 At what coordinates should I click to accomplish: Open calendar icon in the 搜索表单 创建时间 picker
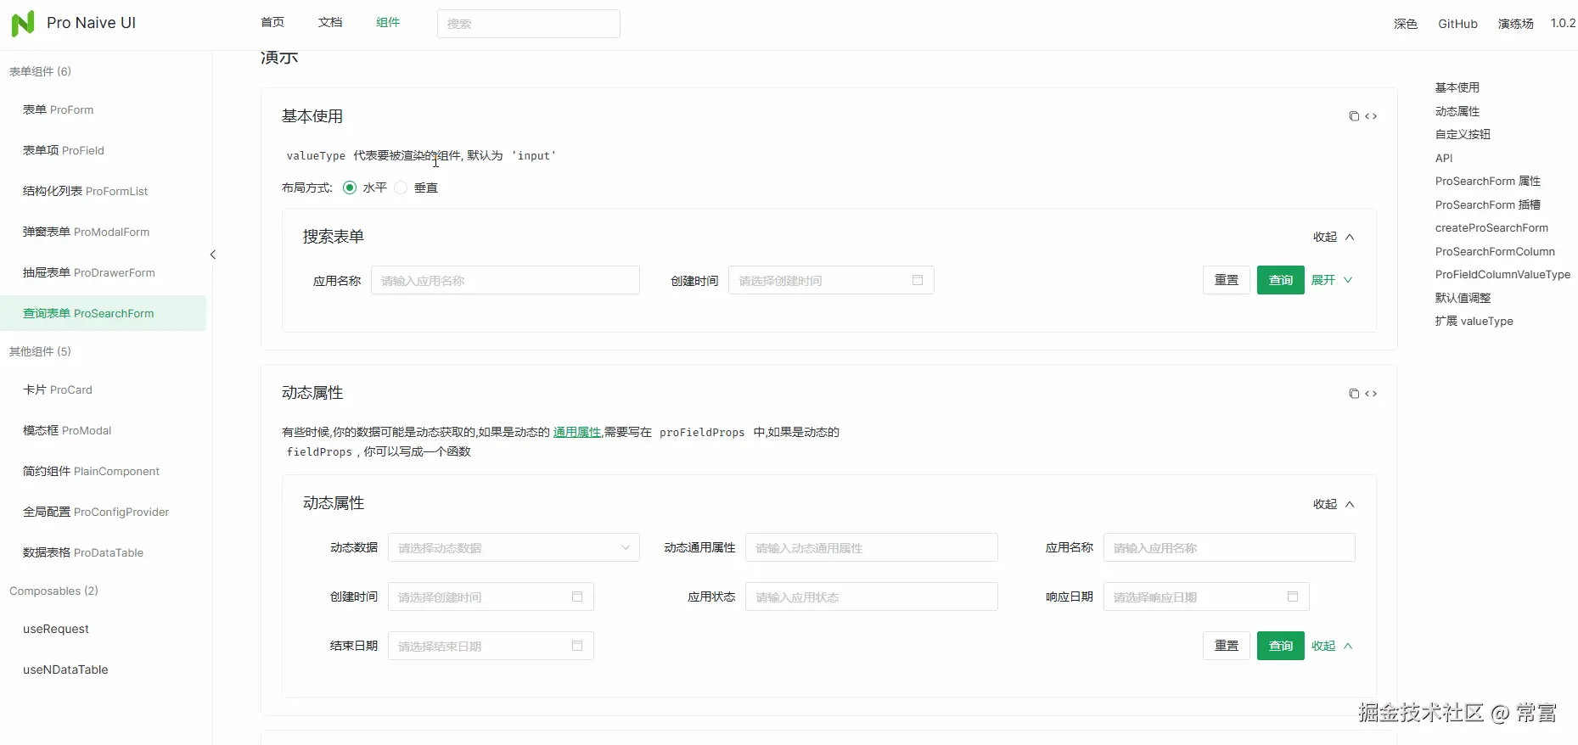918,280
